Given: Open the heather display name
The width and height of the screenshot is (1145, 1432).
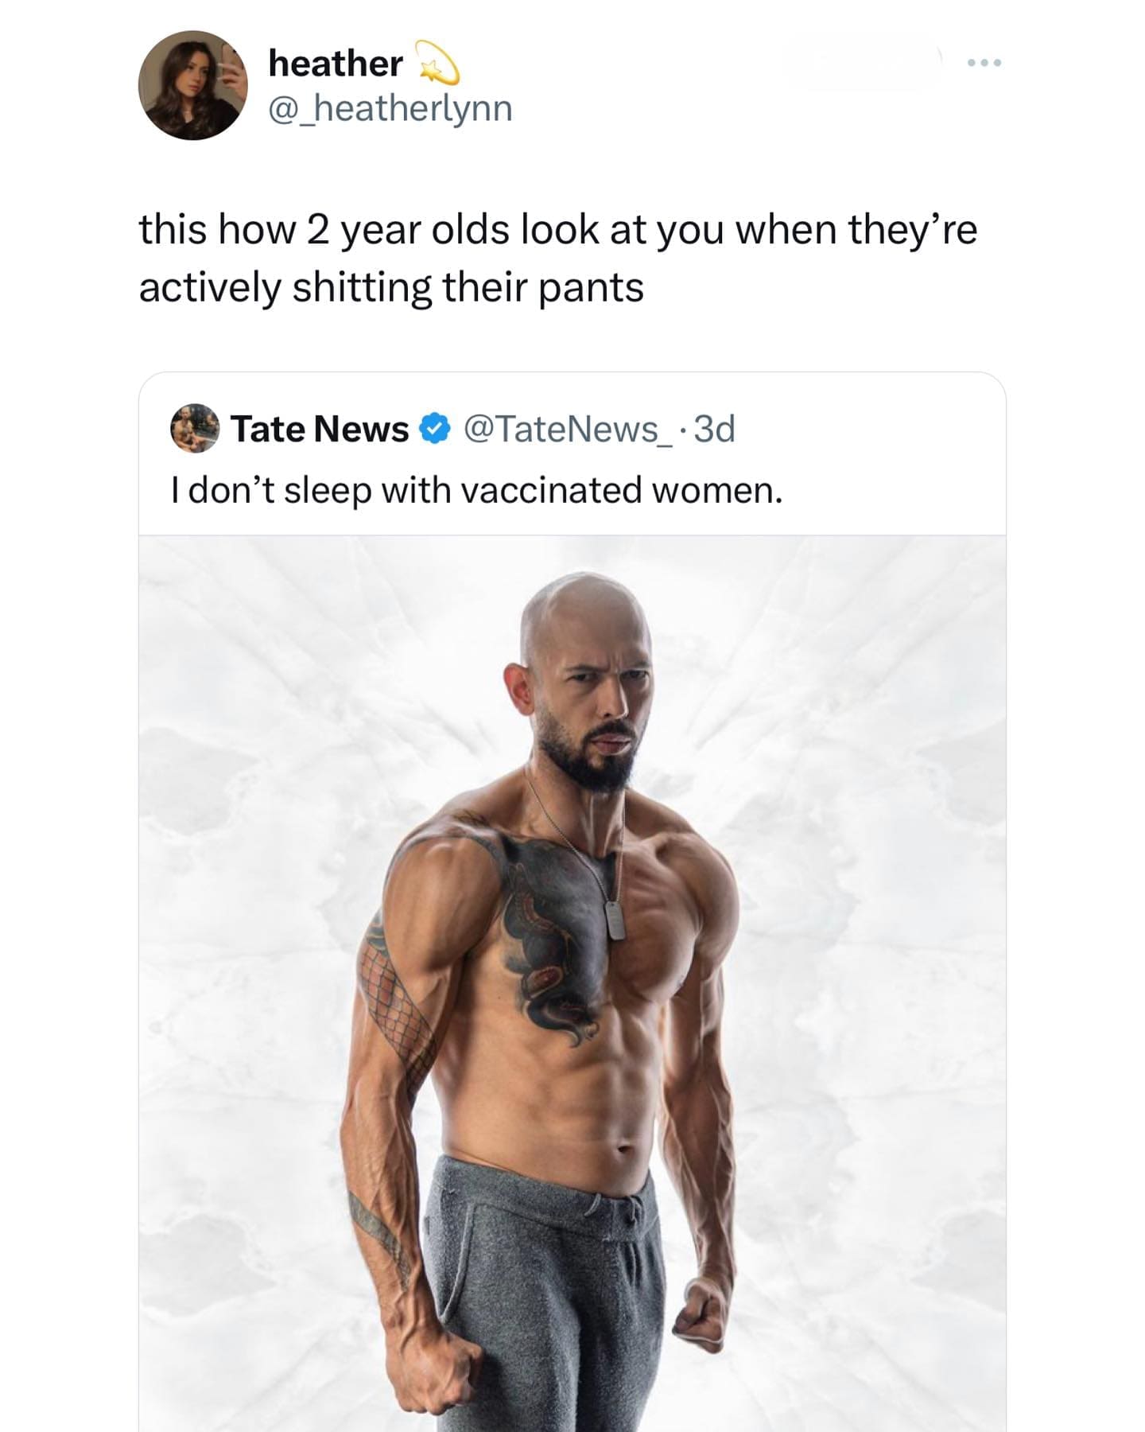Looking at the screenshot, I should point(336,63).
